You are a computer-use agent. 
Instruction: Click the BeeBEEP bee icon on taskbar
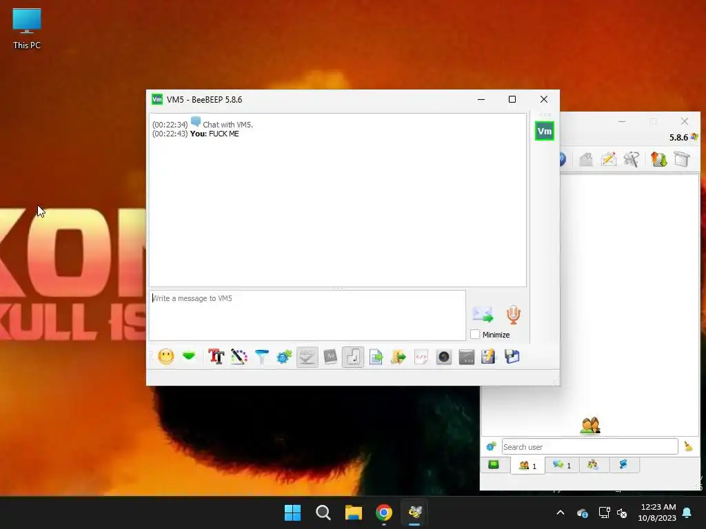[414, 512]
